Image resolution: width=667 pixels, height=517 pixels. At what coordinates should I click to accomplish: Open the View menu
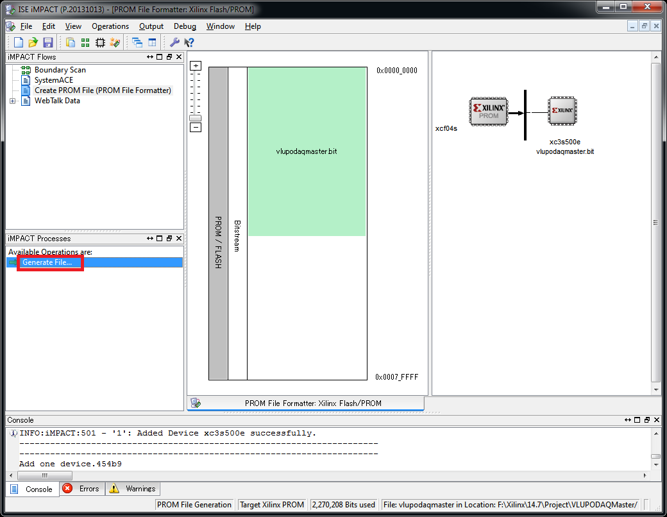73,26
